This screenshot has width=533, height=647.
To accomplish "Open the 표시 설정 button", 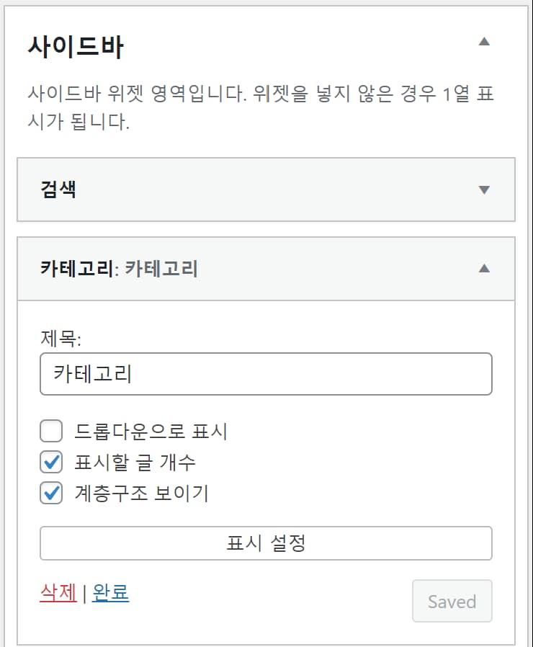I will pos(266,543).
